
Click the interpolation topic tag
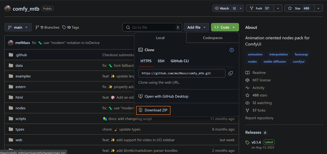click(278, 54)
